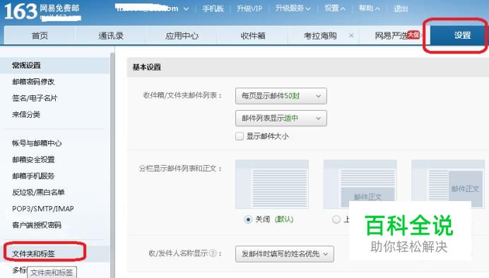This screenshot has height=278, width=489.
Task: Click the 手机版 link
Action: pyautogui.click(x=213, y=8)
